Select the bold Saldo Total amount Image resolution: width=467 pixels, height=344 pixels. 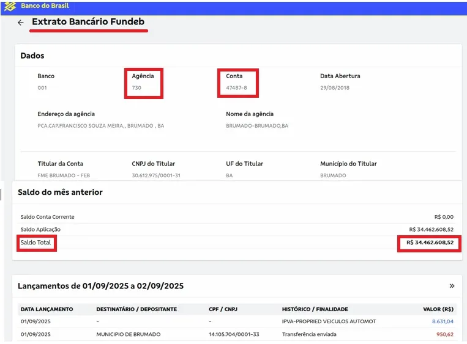[430, 243]
